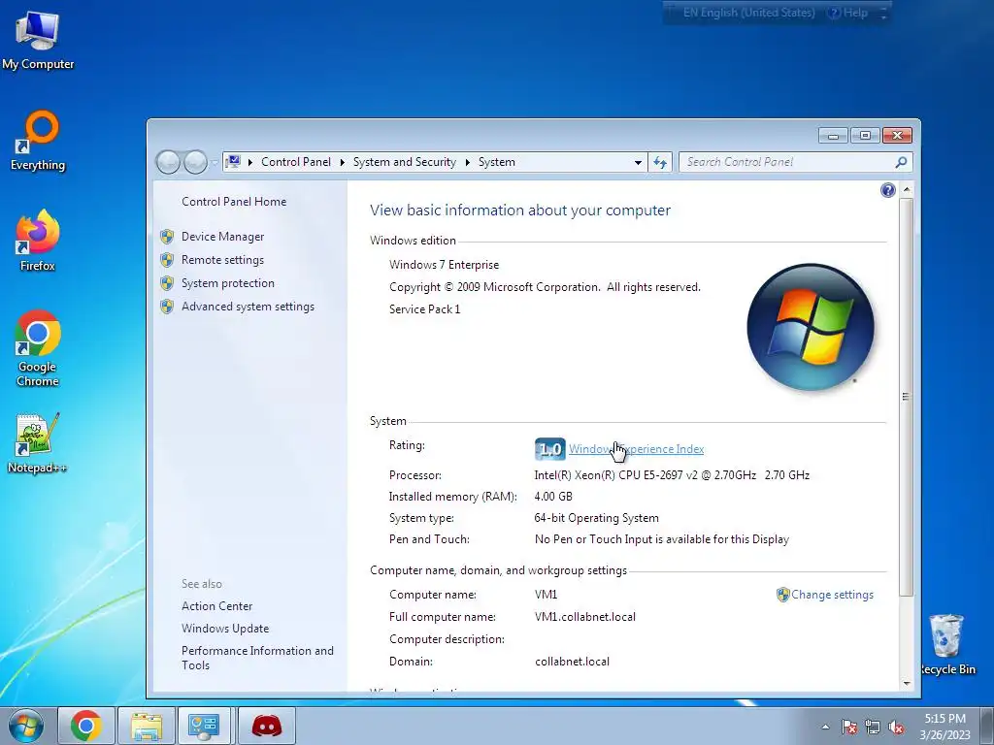Click the date 3/26/2023 in tray
Screen dimensions: 994x745
pos(944,735)
